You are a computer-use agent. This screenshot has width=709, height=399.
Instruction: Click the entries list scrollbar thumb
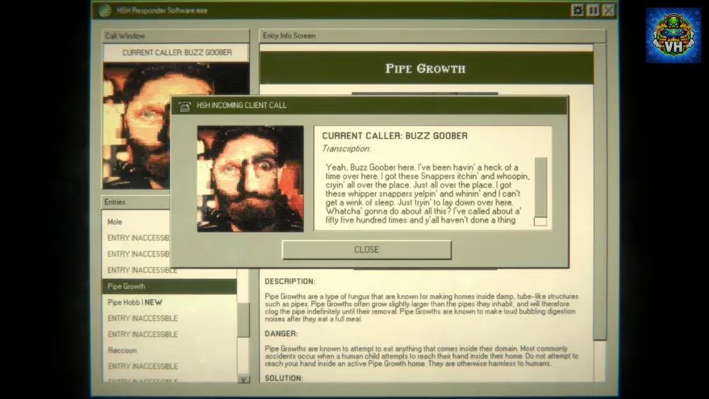click(243, 320)
